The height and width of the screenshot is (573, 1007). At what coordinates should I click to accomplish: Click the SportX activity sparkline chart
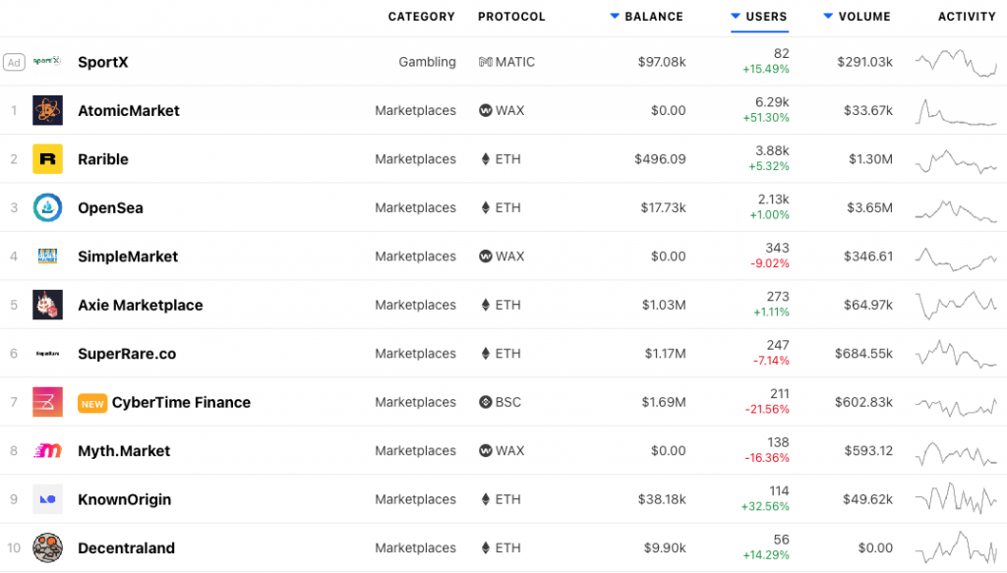tap(956, 63)
